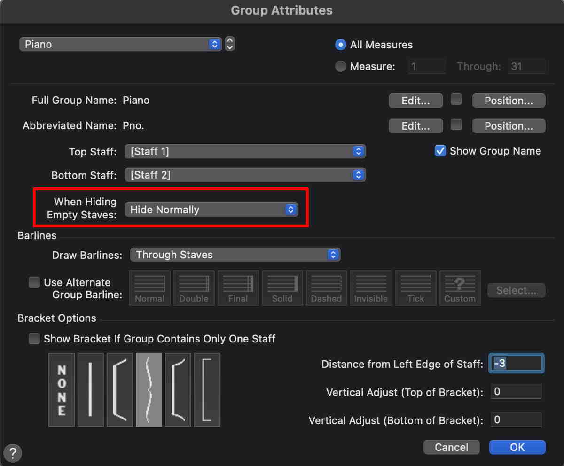Select the Measure range radio button
This screenshot has width=564, height=466.
coord(341,66)
